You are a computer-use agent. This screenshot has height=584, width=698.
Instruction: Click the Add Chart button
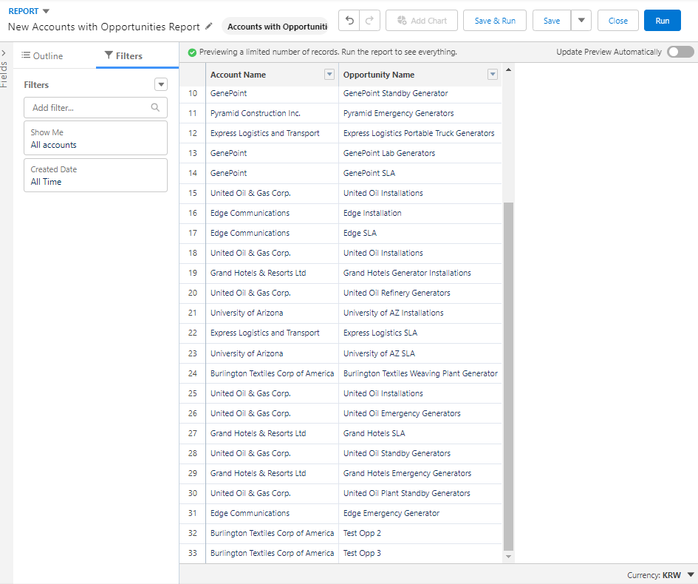tap(422, 21)
